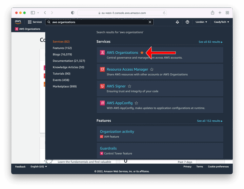Screen dimensions: 244x189
Task: Select the Features (152) filter
Action: 62,48
